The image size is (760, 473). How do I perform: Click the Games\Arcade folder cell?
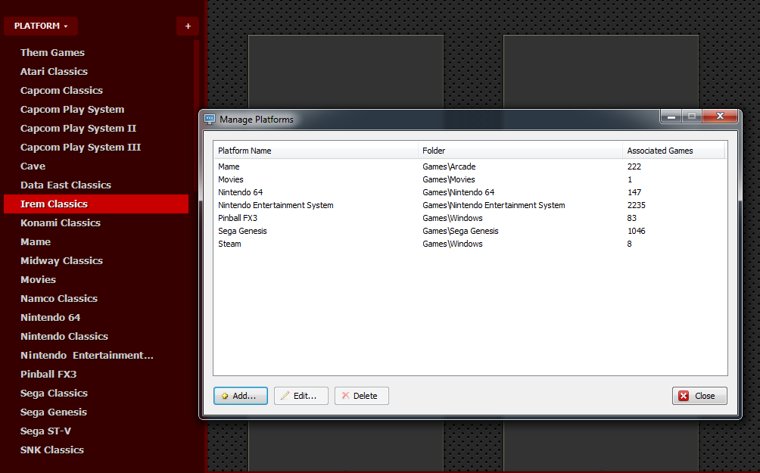tap(449, 166)
